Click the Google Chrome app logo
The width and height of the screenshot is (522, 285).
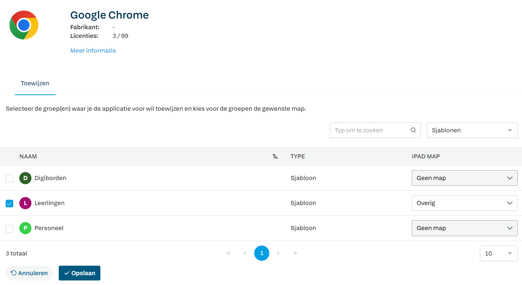tap(24, 25)
